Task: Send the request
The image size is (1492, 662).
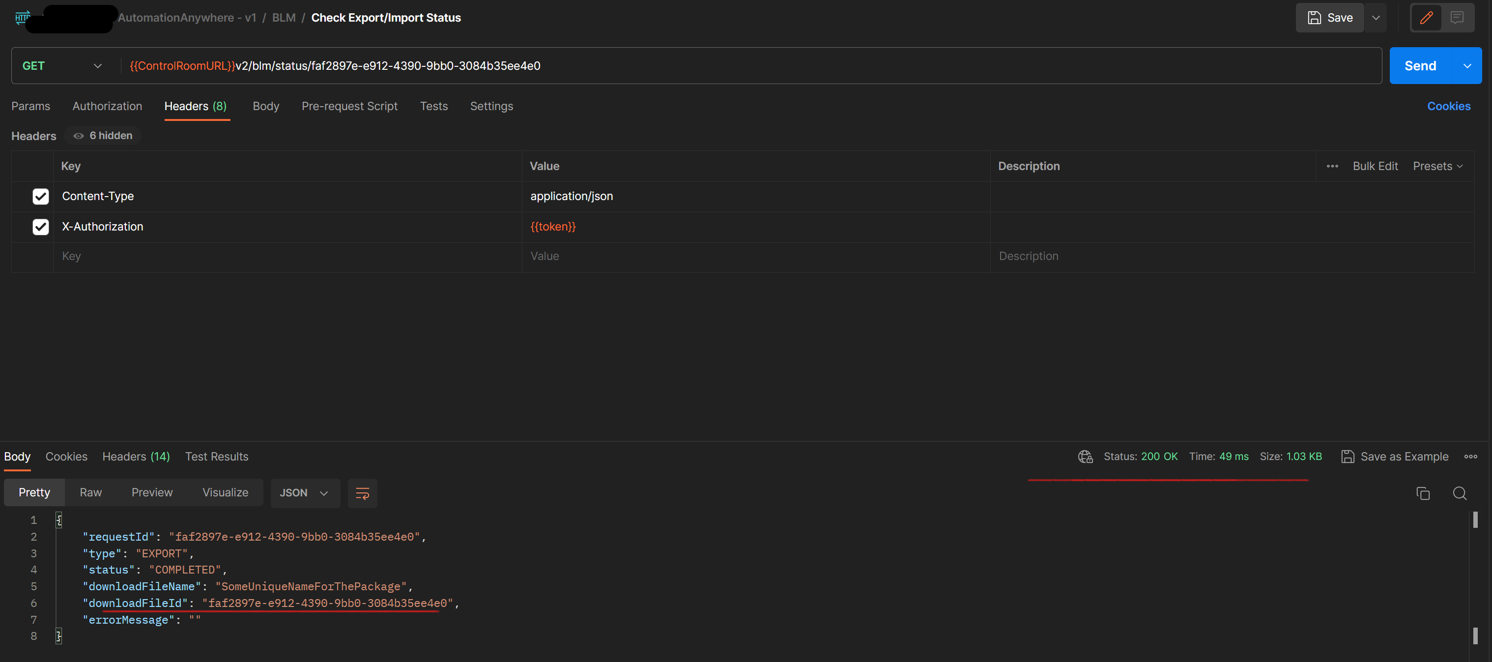Action: tap(1420, 65)
